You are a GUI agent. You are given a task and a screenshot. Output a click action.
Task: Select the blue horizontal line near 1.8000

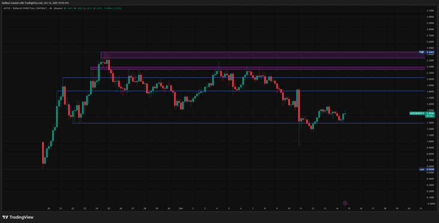[x=257, y=91]
